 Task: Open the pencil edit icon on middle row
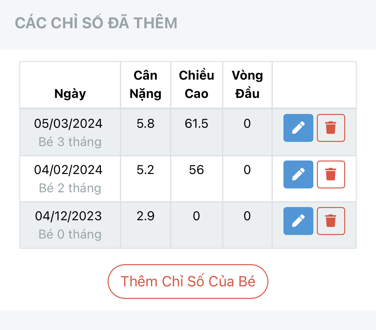[x=298, y=174]
